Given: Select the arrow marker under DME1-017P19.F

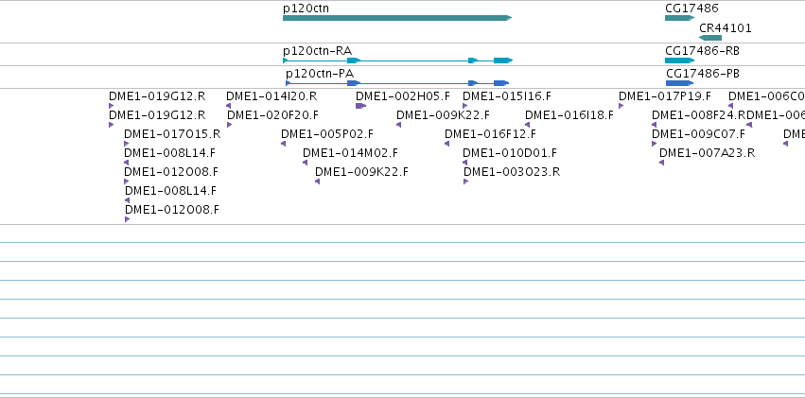Looking at the screenshot, I should [x=621, y=106].
